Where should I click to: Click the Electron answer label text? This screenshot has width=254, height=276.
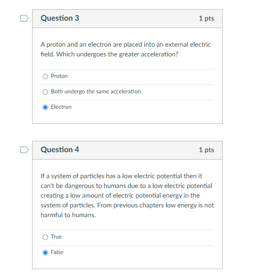tap(61, 107)
